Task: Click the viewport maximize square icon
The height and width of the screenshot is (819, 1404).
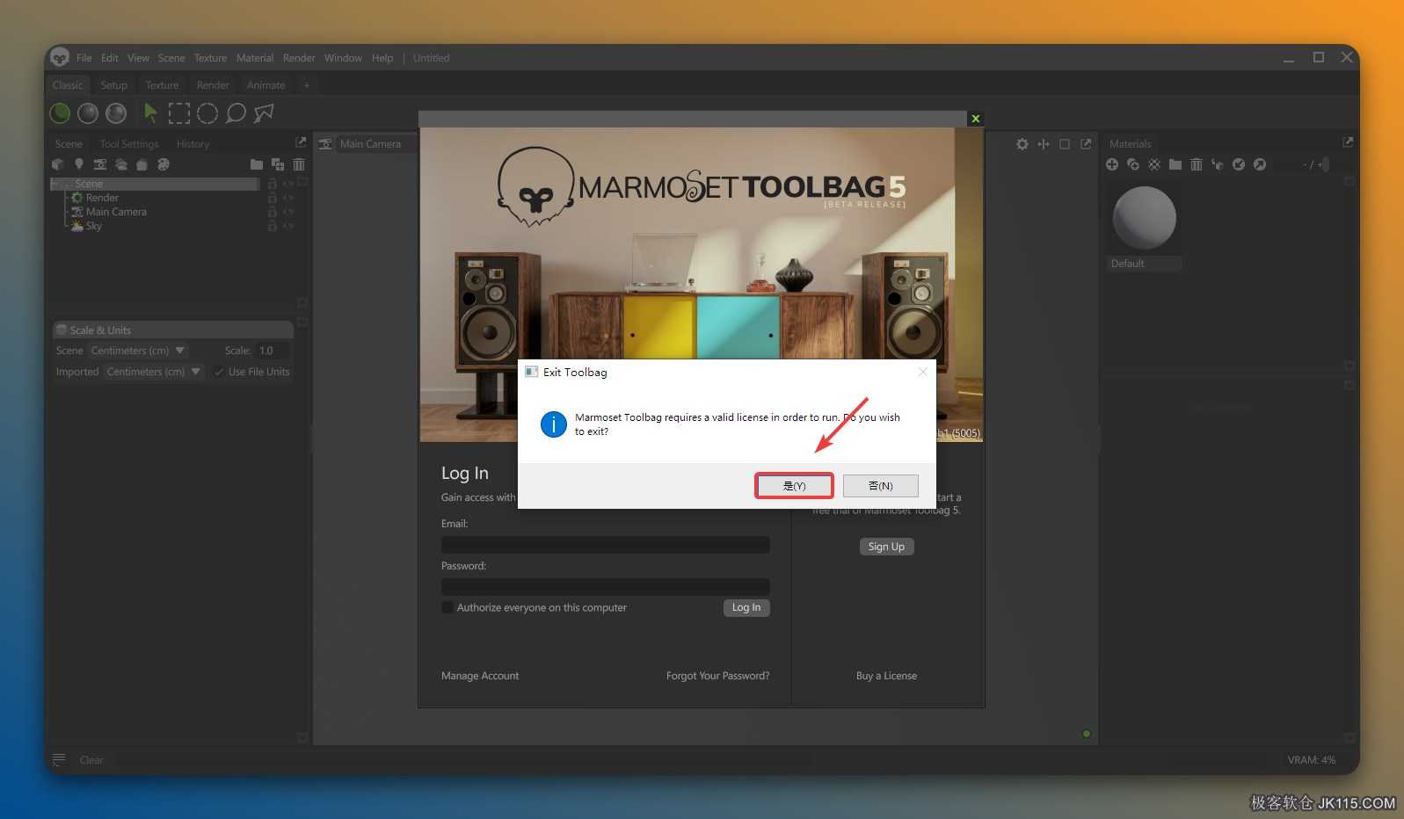Action: [1065, 144]
